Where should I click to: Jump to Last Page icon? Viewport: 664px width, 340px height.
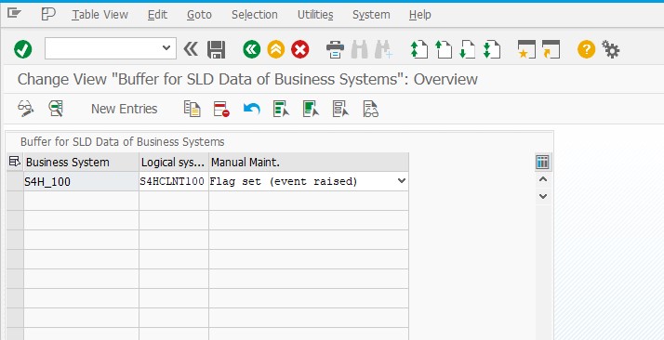[492, 49]
